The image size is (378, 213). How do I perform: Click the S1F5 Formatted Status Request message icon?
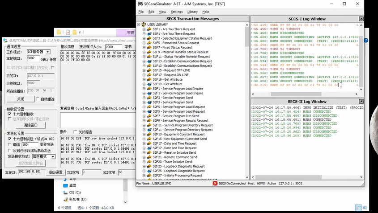tap(149, 43)
